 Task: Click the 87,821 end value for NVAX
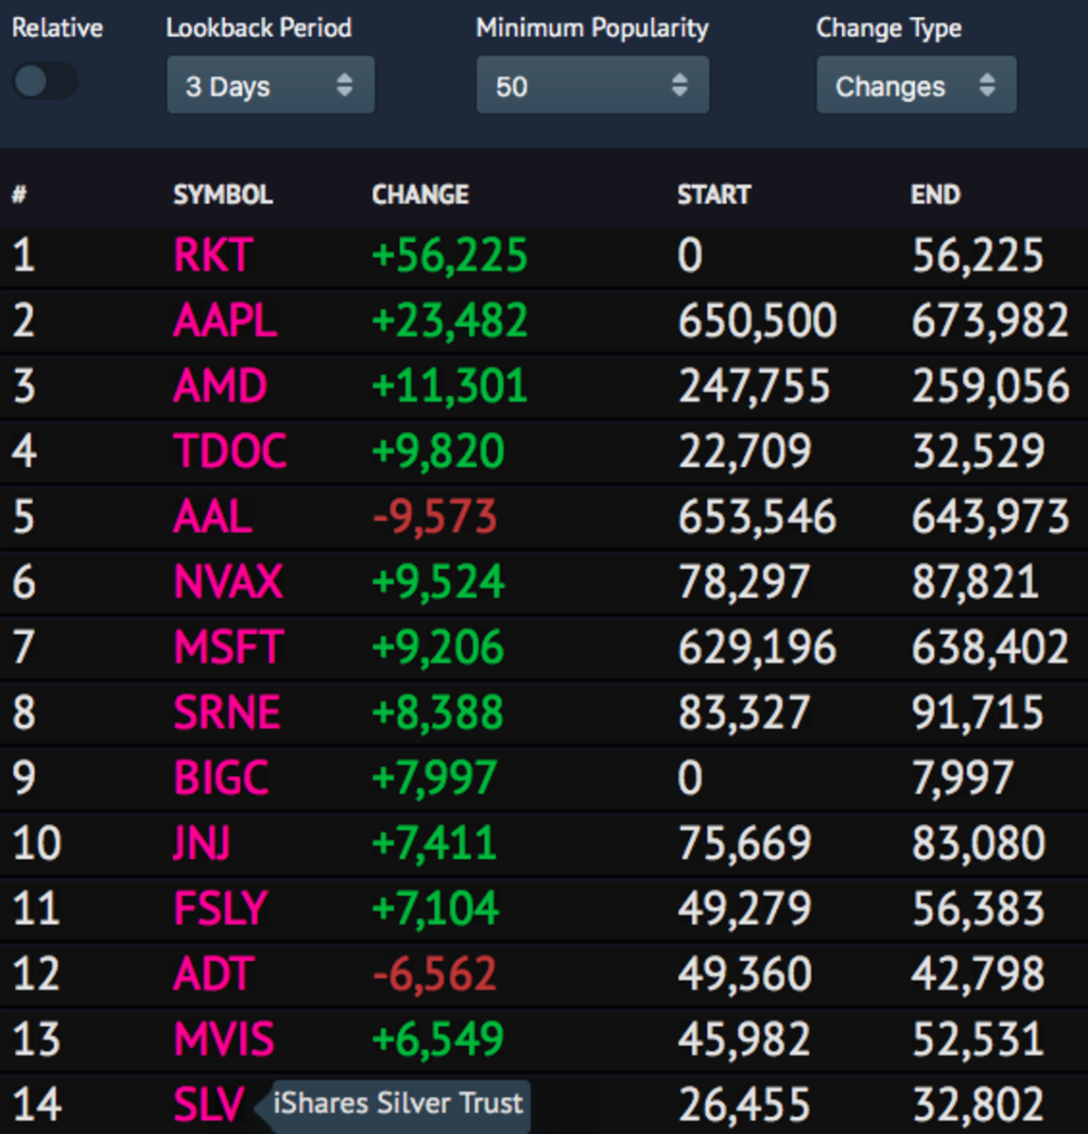tap(976, 581)
